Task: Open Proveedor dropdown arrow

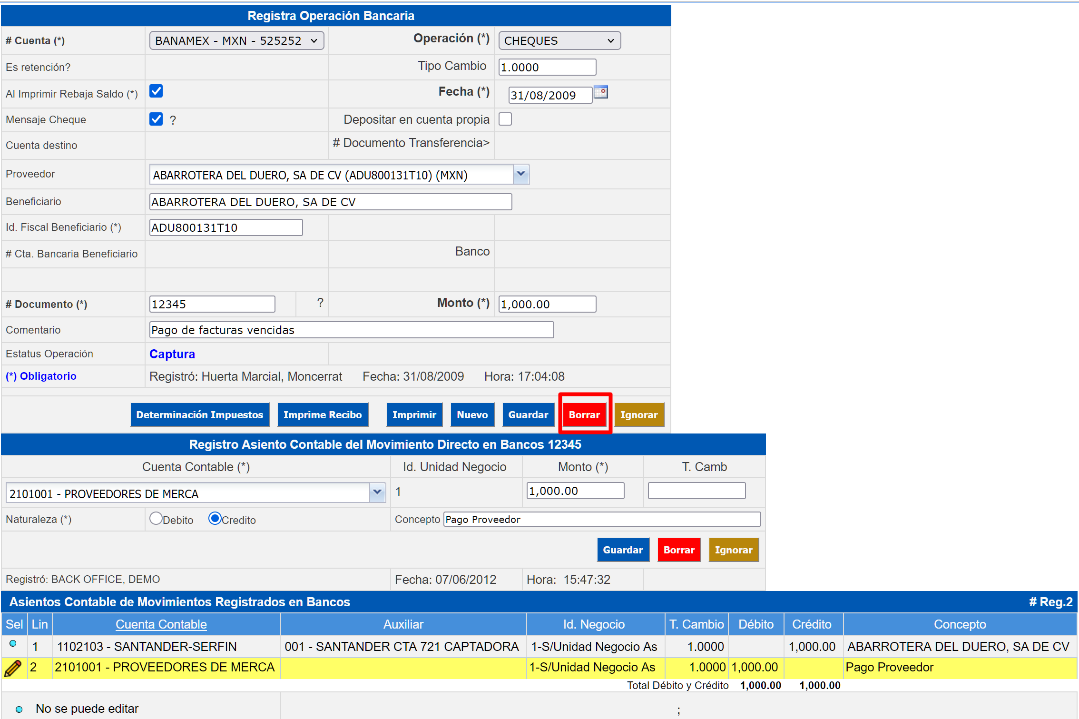Action: (x=521, y=174)
